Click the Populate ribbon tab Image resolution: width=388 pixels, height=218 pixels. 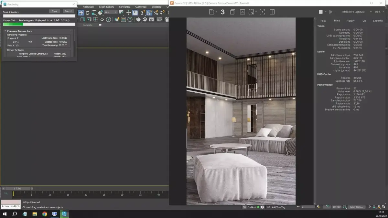pyautogui.click(x=88, y=25)
